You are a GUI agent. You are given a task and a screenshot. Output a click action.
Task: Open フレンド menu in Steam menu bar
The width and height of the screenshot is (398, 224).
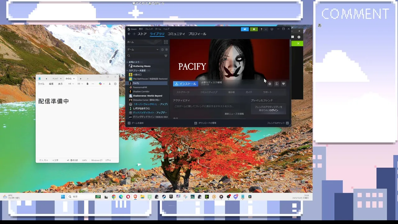149,29
